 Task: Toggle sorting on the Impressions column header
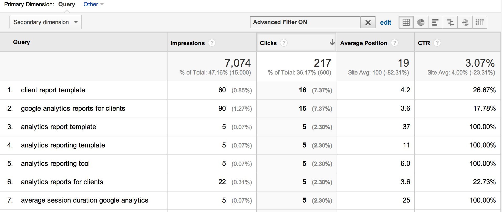[188, 43]
